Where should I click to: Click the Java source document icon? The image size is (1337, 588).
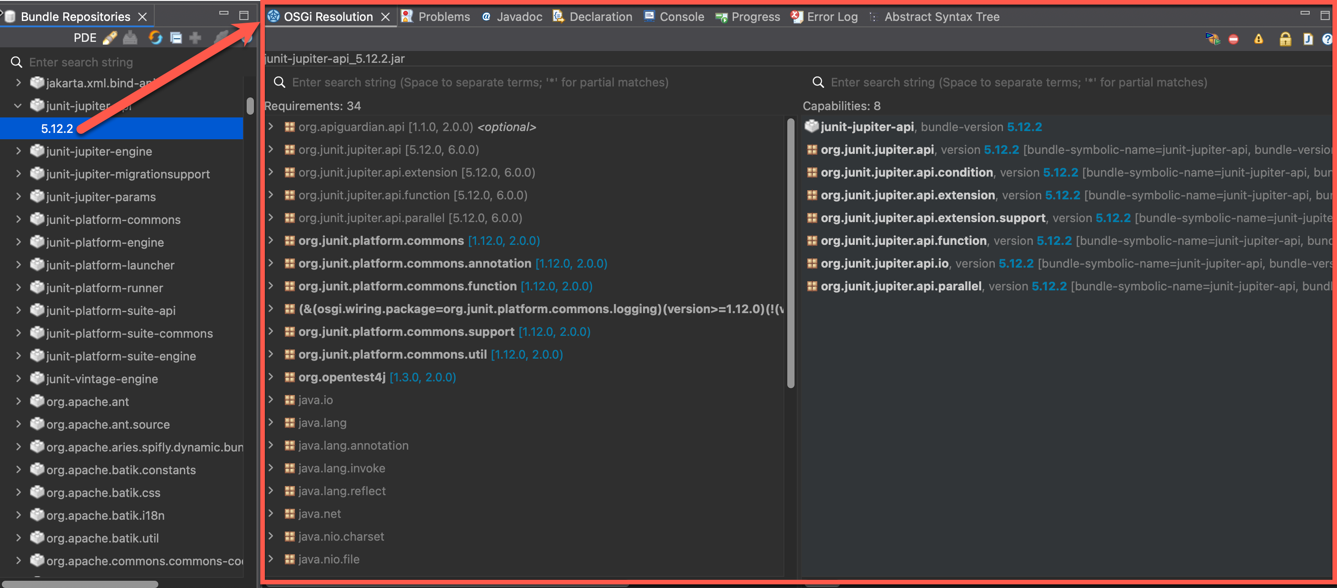click(x=1308, y=39)
